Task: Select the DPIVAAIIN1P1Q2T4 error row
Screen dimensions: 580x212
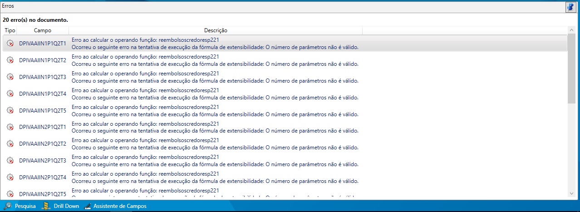Action: pyautogui.click(x=215, y=94)
